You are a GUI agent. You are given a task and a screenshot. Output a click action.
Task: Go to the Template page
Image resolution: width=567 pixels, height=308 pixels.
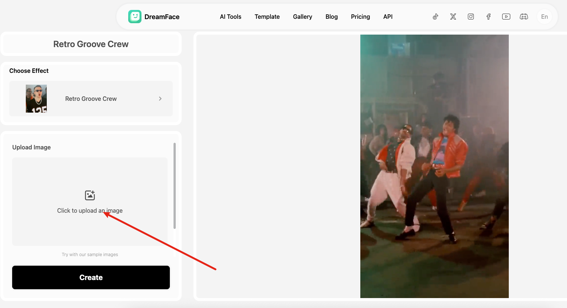[267, 17]
